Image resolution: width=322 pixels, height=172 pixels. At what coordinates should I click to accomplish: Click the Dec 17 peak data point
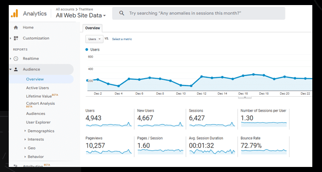tap(253, 75)
